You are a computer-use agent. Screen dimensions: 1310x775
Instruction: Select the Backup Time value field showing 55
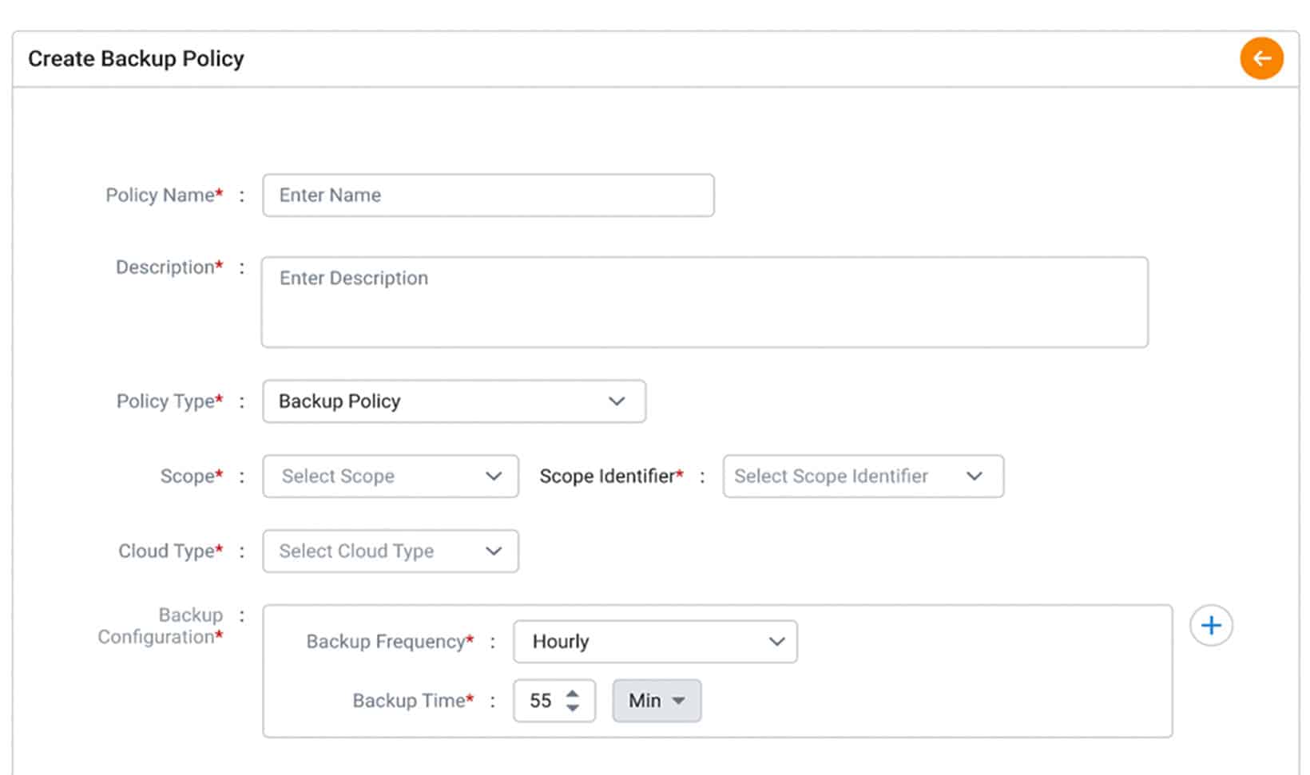[541, 701]
